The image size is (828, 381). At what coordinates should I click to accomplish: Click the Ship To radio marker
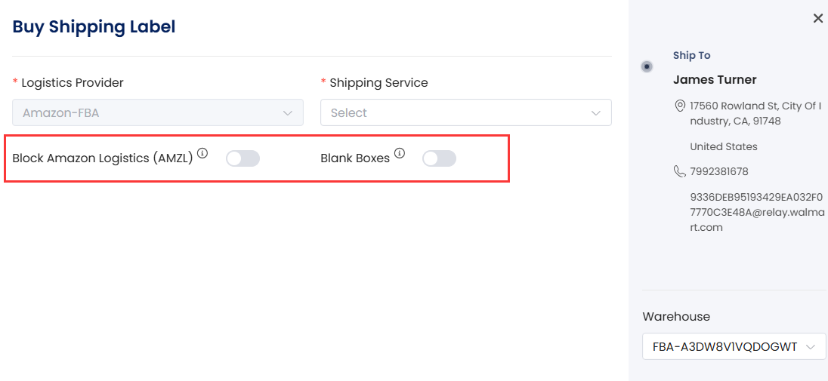pos(647,66)
